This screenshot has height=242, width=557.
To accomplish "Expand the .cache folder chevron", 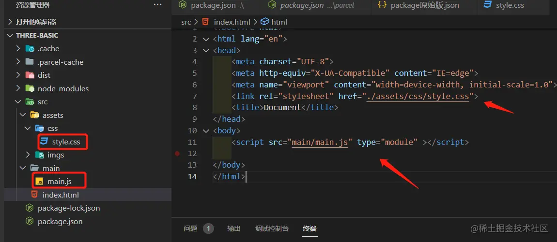I will (18, 48).
